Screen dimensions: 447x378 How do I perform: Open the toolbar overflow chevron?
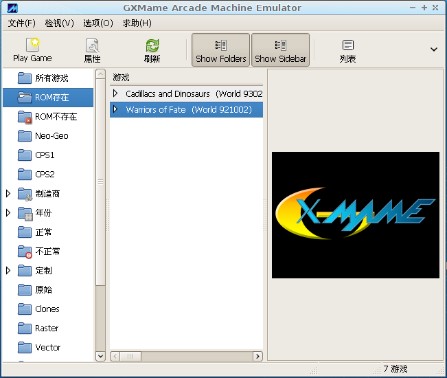click(x=434, y=49)
